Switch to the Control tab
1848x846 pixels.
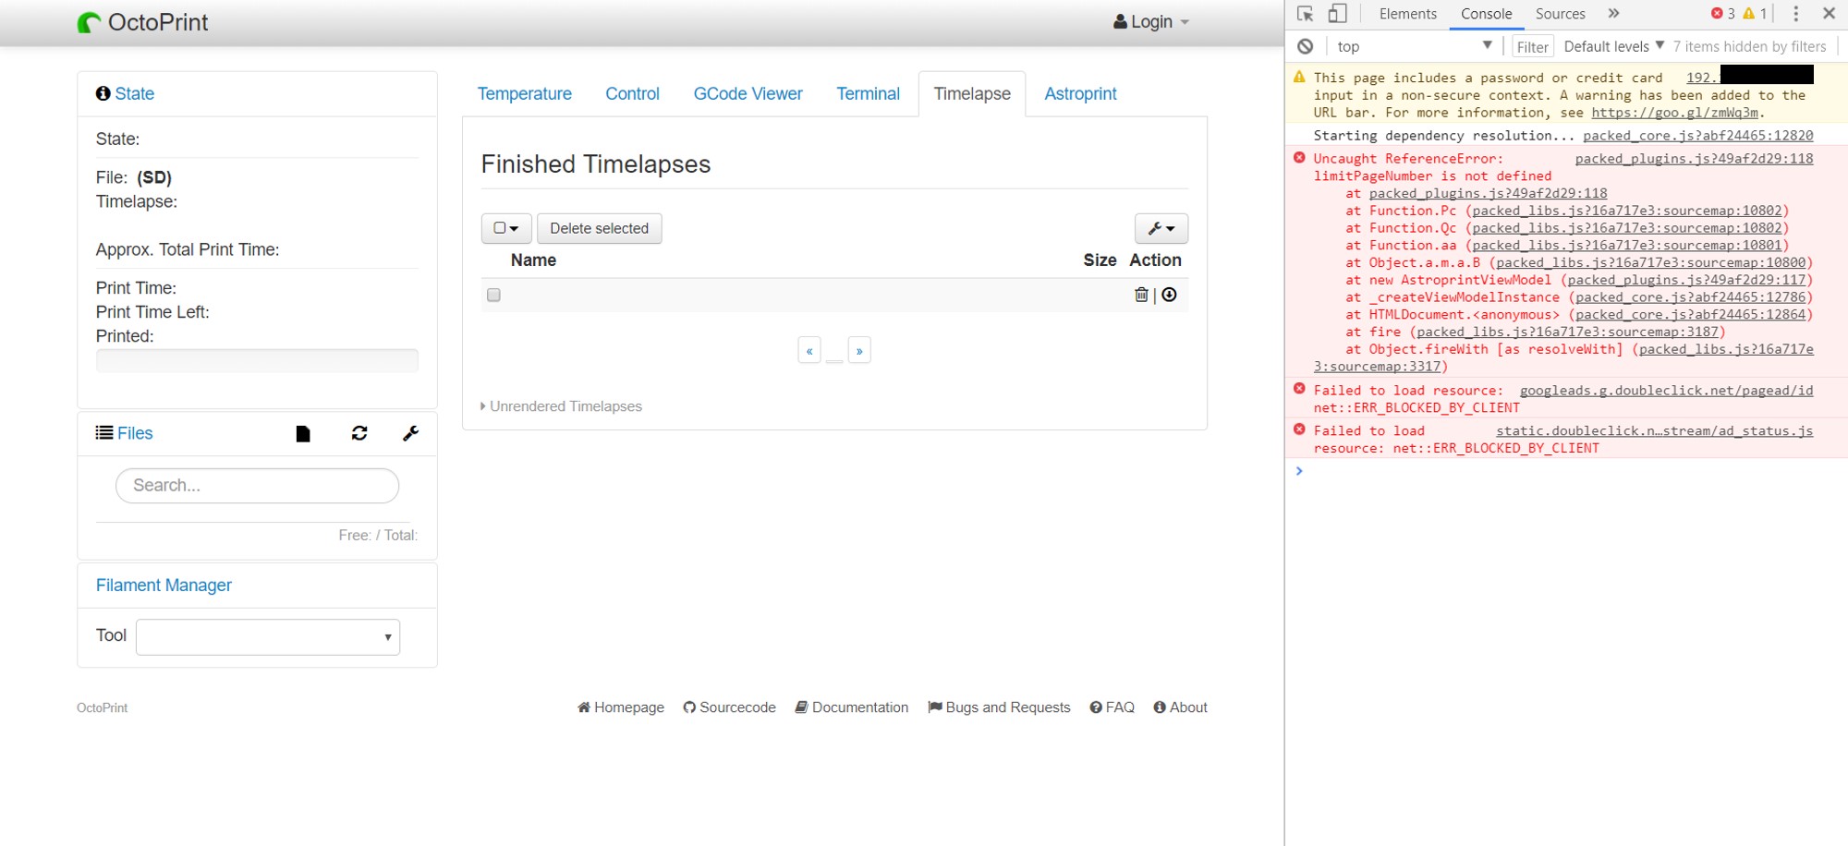point(632,94)
